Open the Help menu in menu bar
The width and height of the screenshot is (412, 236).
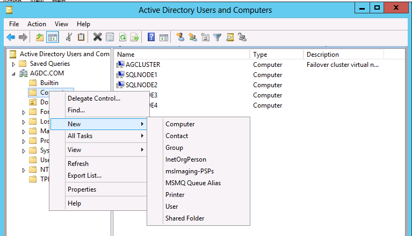(x=84, y=24)
